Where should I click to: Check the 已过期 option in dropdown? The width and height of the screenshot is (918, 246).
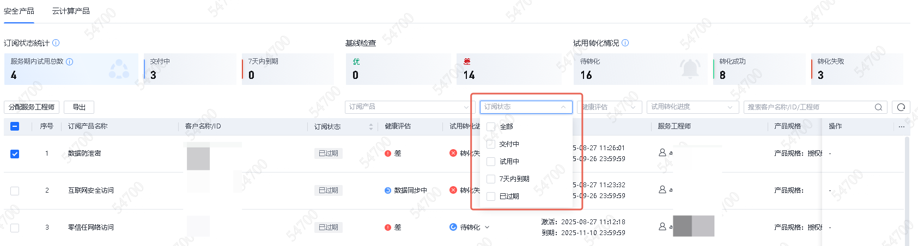pyautogui.click(x=491, y=196)
